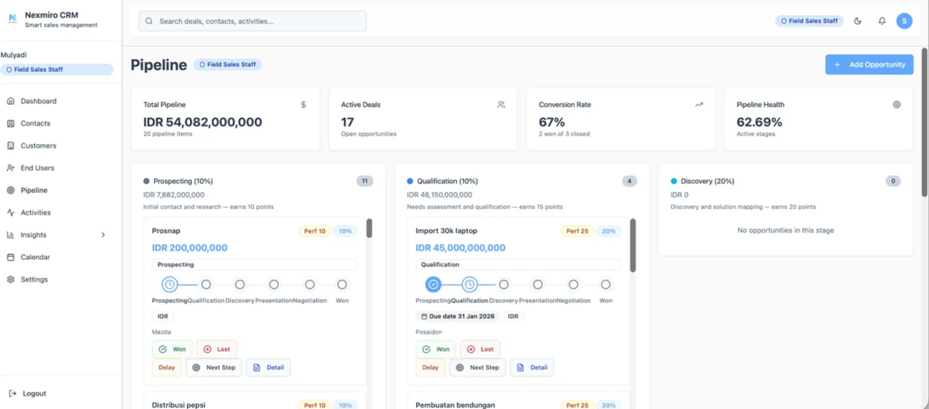The height and width of the screenshot is (409, 929).
Task: Advance Prosnap to Qualification on the stage stepper
Action: click(x=206, y=284)
